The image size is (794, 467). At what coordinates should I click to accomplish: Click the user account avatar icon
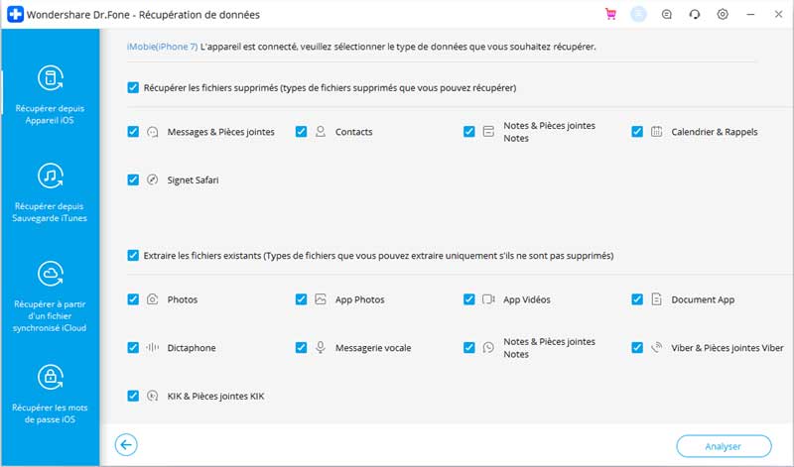638,14
